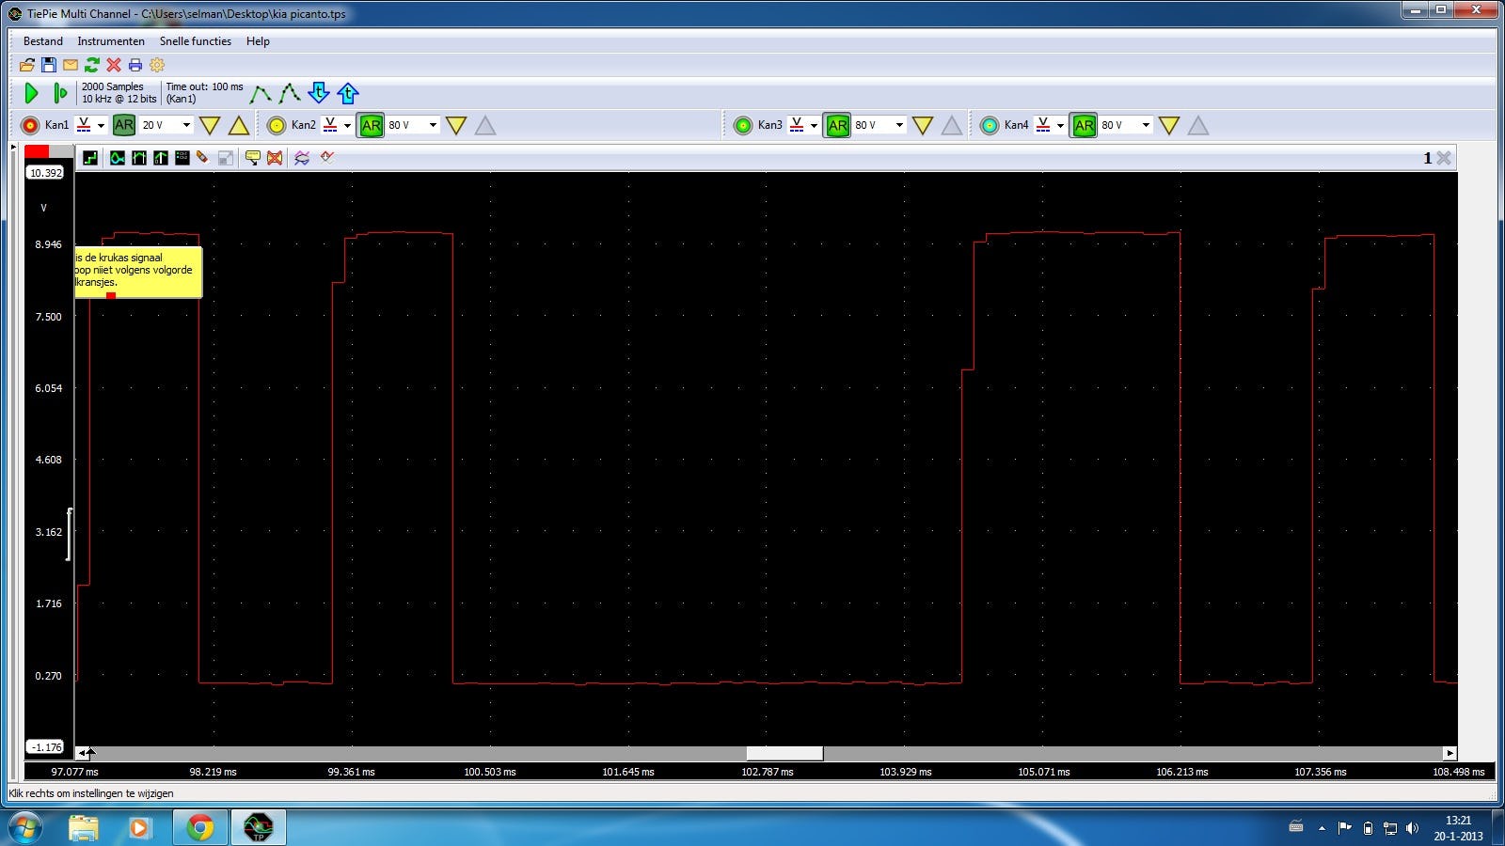Expand the Kan2 coupling dropdown arrow
Screen dimensions: 1505x846
tap(347, 126)
